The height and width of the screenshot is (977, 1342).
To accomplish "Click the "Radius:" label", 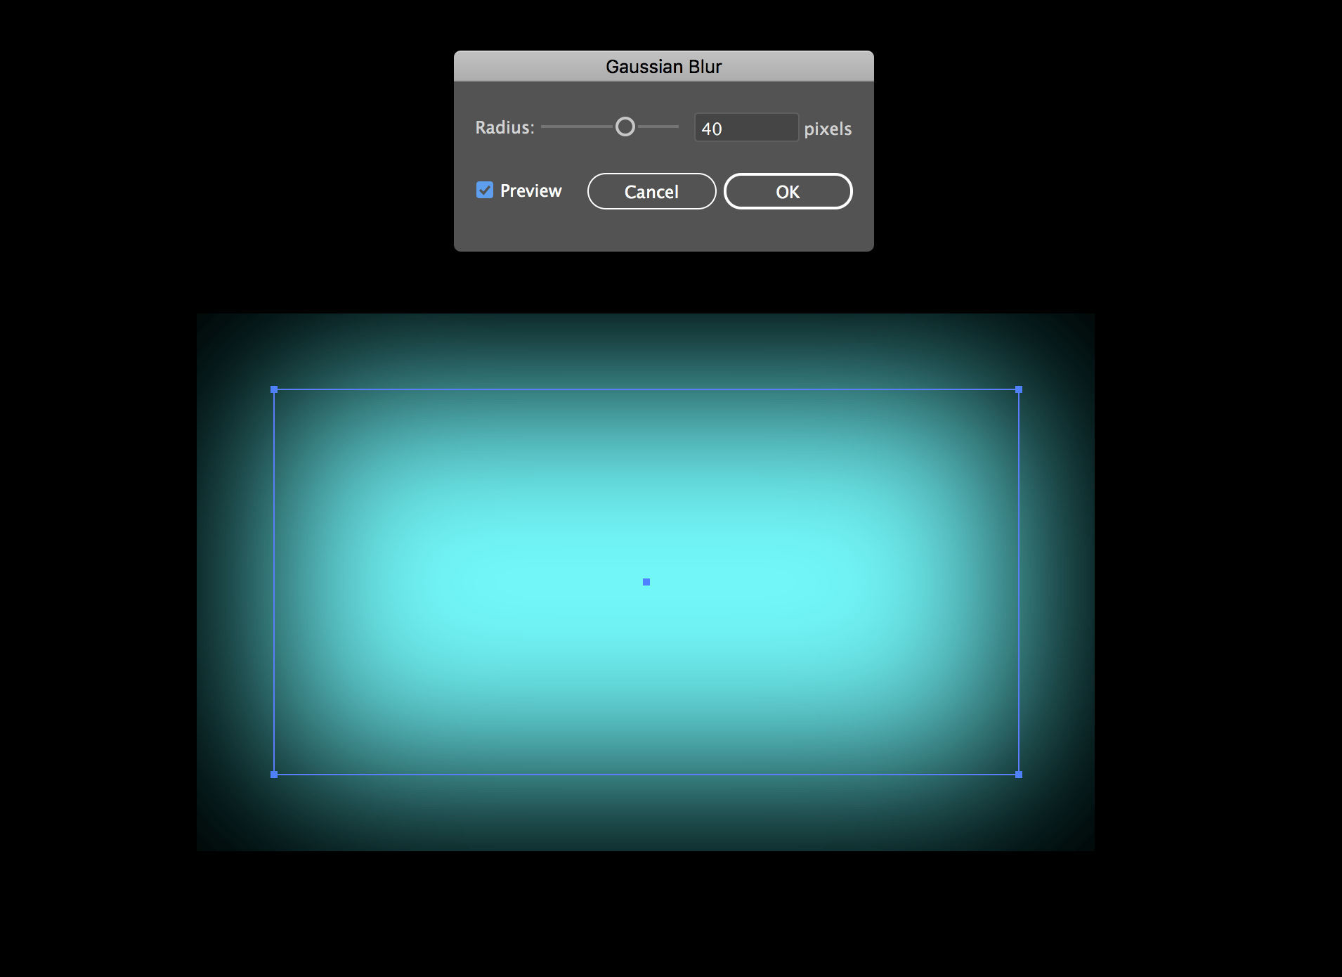I will [x=504, y=127].
